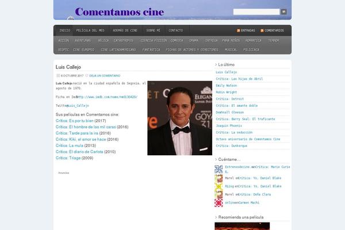Click Deja un comentario link
345x230 pixels.
[105, 75]
